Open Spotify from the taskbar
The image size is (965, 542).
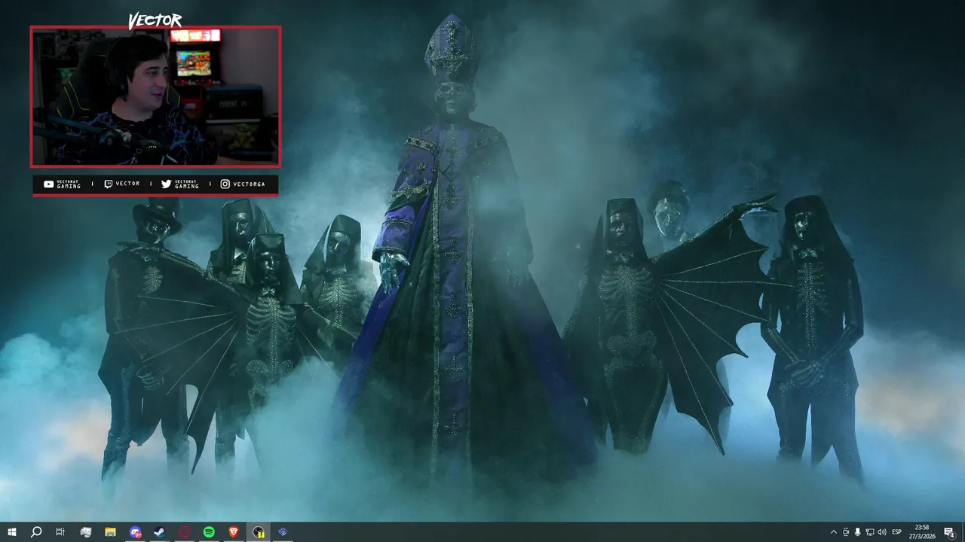[209, 532]
